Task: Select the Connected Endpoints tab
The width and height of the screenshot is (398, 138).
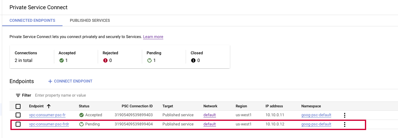Action: [32, 21]
